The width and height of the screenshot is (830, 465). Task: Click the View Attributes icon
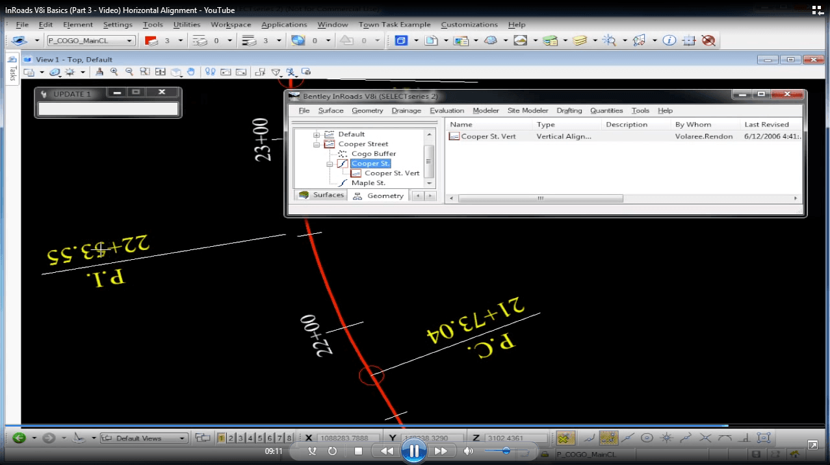click(x=29, y=72)
